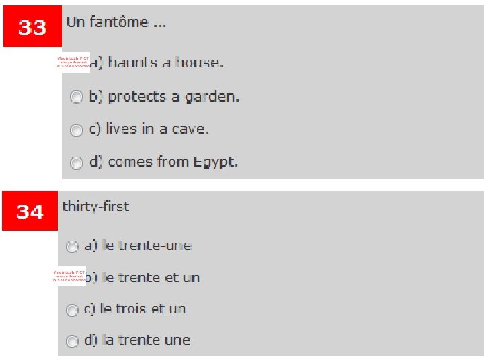Screen dimensions: 484x363
Task: Click the red question number 33 badge
Action: [x=32, y=28]
